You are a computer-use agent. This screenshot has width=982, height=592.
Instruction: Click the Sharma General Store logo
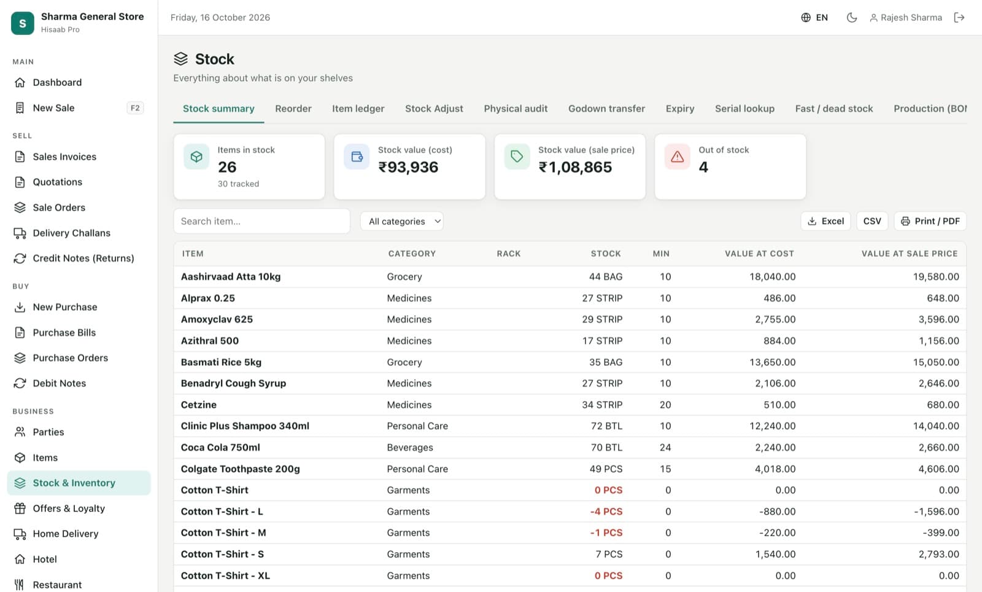[23, 23]
